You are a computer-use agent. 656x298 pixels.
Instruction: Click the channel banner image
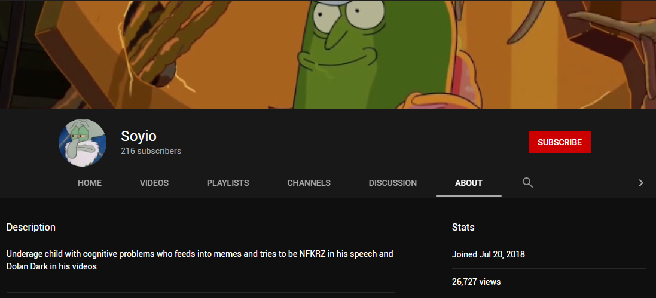pos(328,55)
